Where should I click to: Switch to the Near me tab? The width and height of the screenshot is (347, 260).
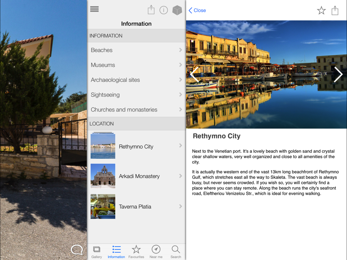tap(156, 252)
